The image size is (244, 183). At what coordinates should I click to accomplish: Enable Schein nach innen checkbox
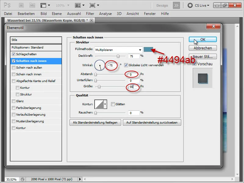click(x=13, y=74)
